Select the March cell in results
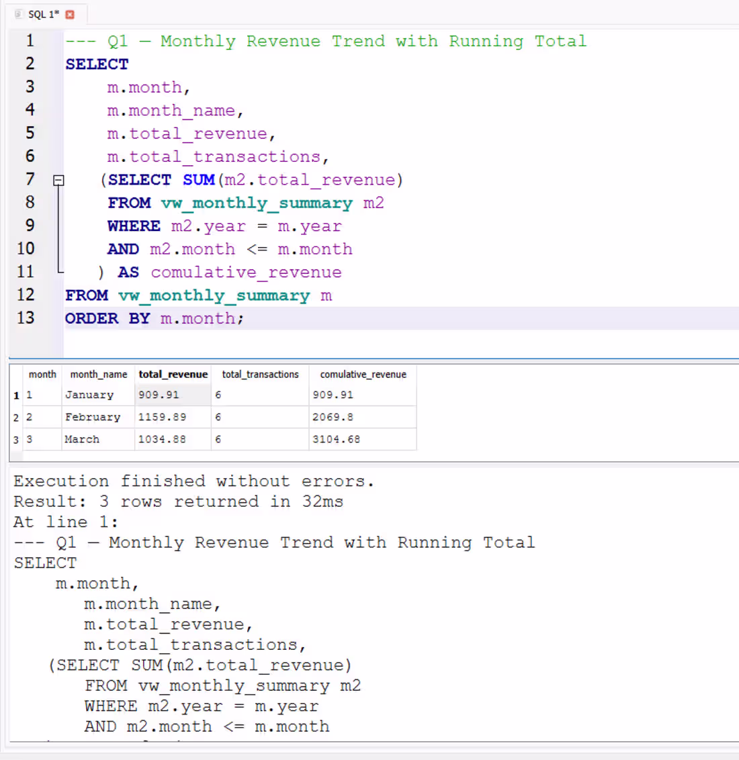Viewport: 739px width, 760px height. click(x=99, y=439)
